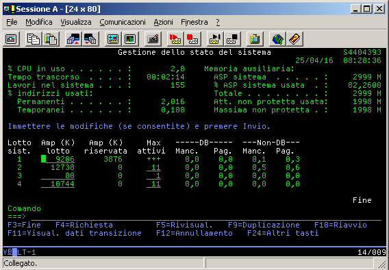This screenshot has height=270, width=389.
Task: Open the Comunicazioni menu
Action: pyautogui.click(x=123, y=23)
